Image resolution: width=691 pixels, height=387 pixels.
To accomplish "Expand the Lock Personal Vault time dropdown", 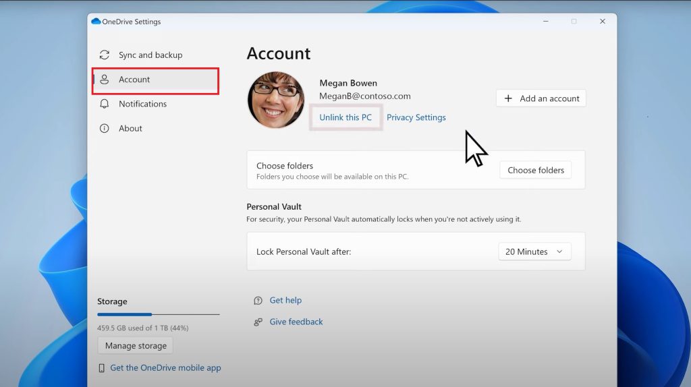I will [x=534, y=251].
